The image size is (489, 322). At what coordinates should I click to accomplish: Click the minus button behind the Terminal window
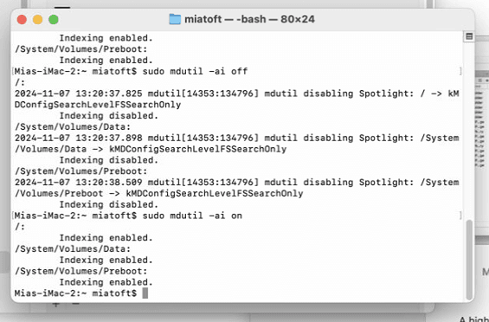[75, 304]
